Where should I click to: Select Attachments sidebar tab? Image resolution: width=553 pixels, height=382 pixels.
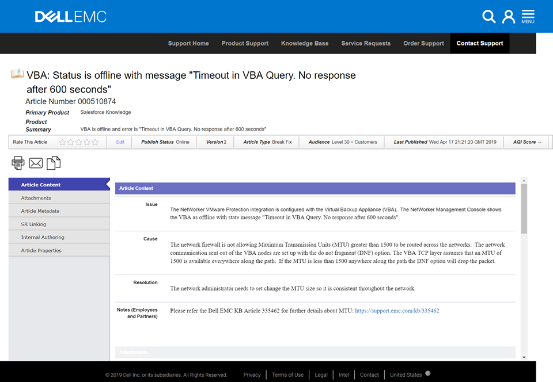tap(59, 198)
